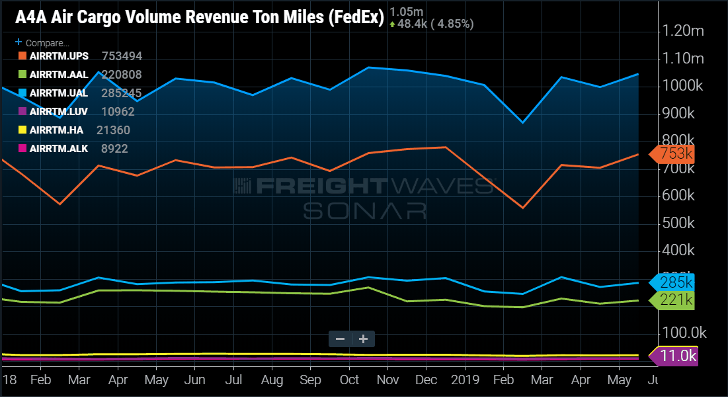
Task: Click the 285245 UAL value
Action: (122, 93)
